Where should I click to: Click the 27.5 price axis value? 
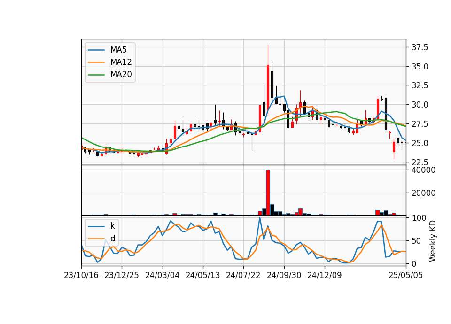click(x=420, y=124)
